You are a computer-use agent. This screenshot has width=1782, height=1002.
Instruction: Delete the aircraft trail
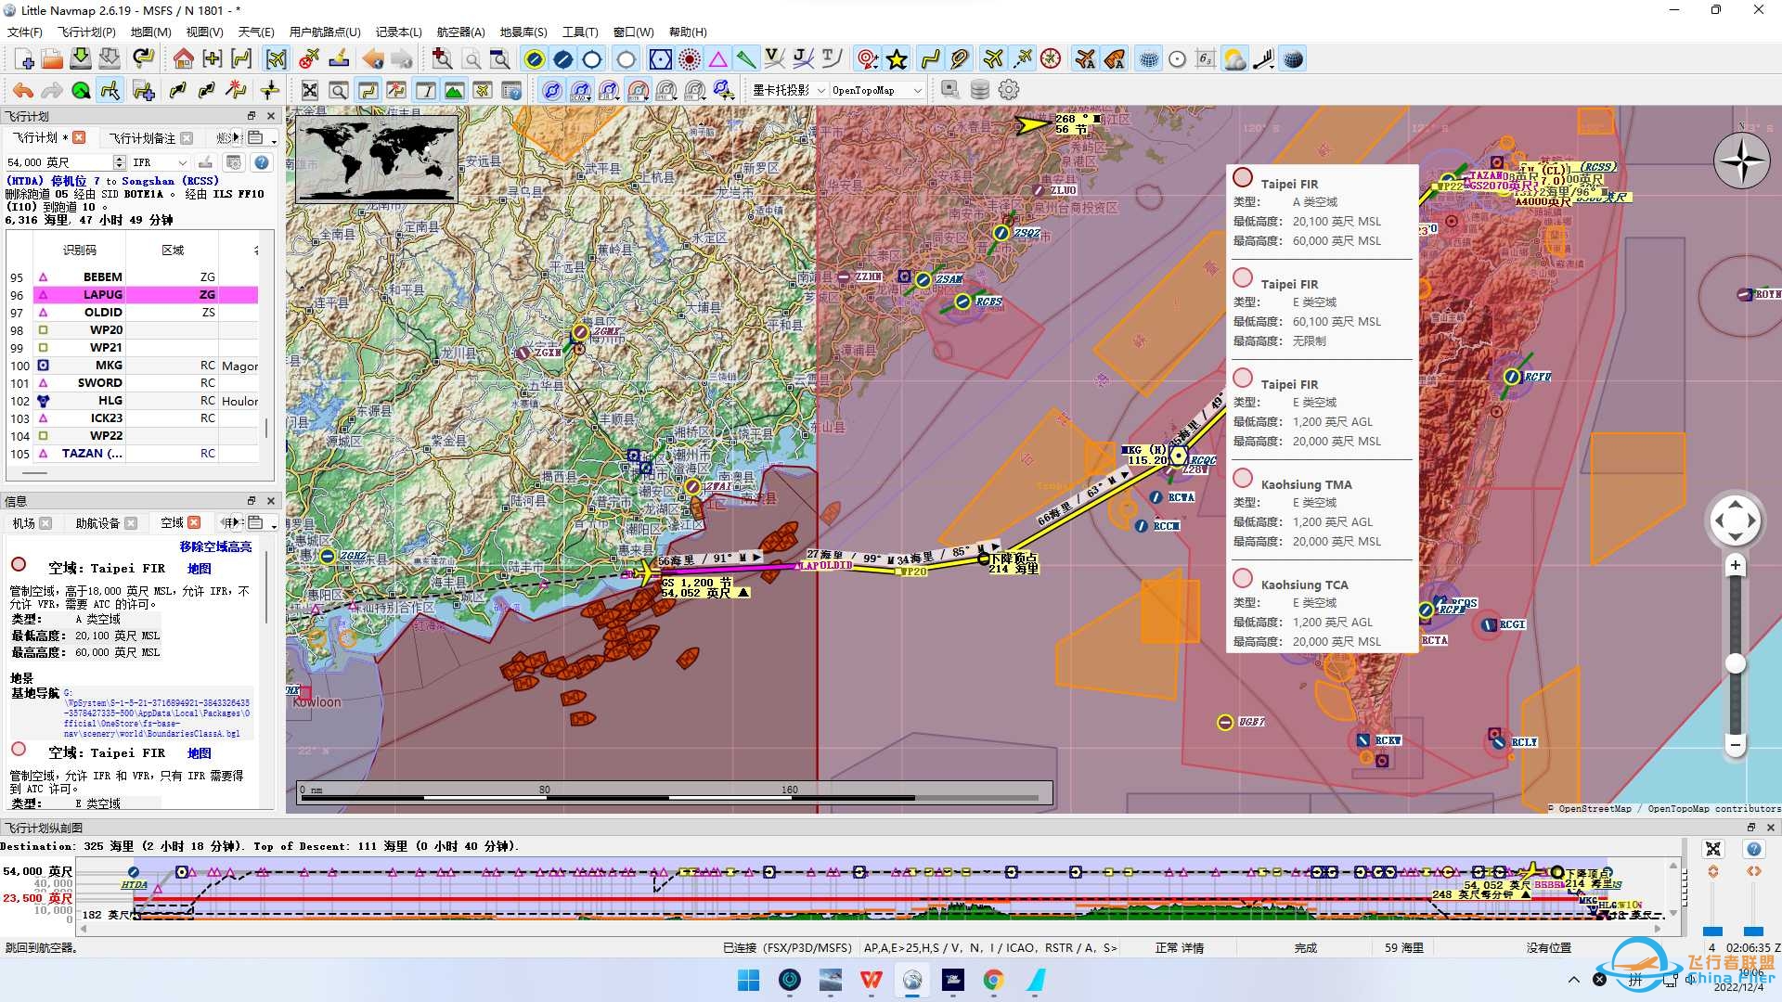(309, 59)
